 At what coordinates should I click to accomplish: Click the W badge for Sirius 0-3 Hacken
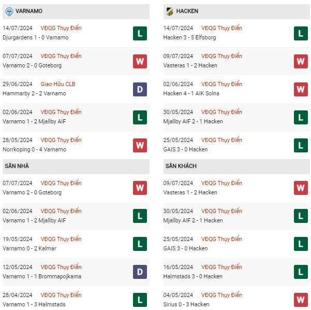(x=301, y=300)
